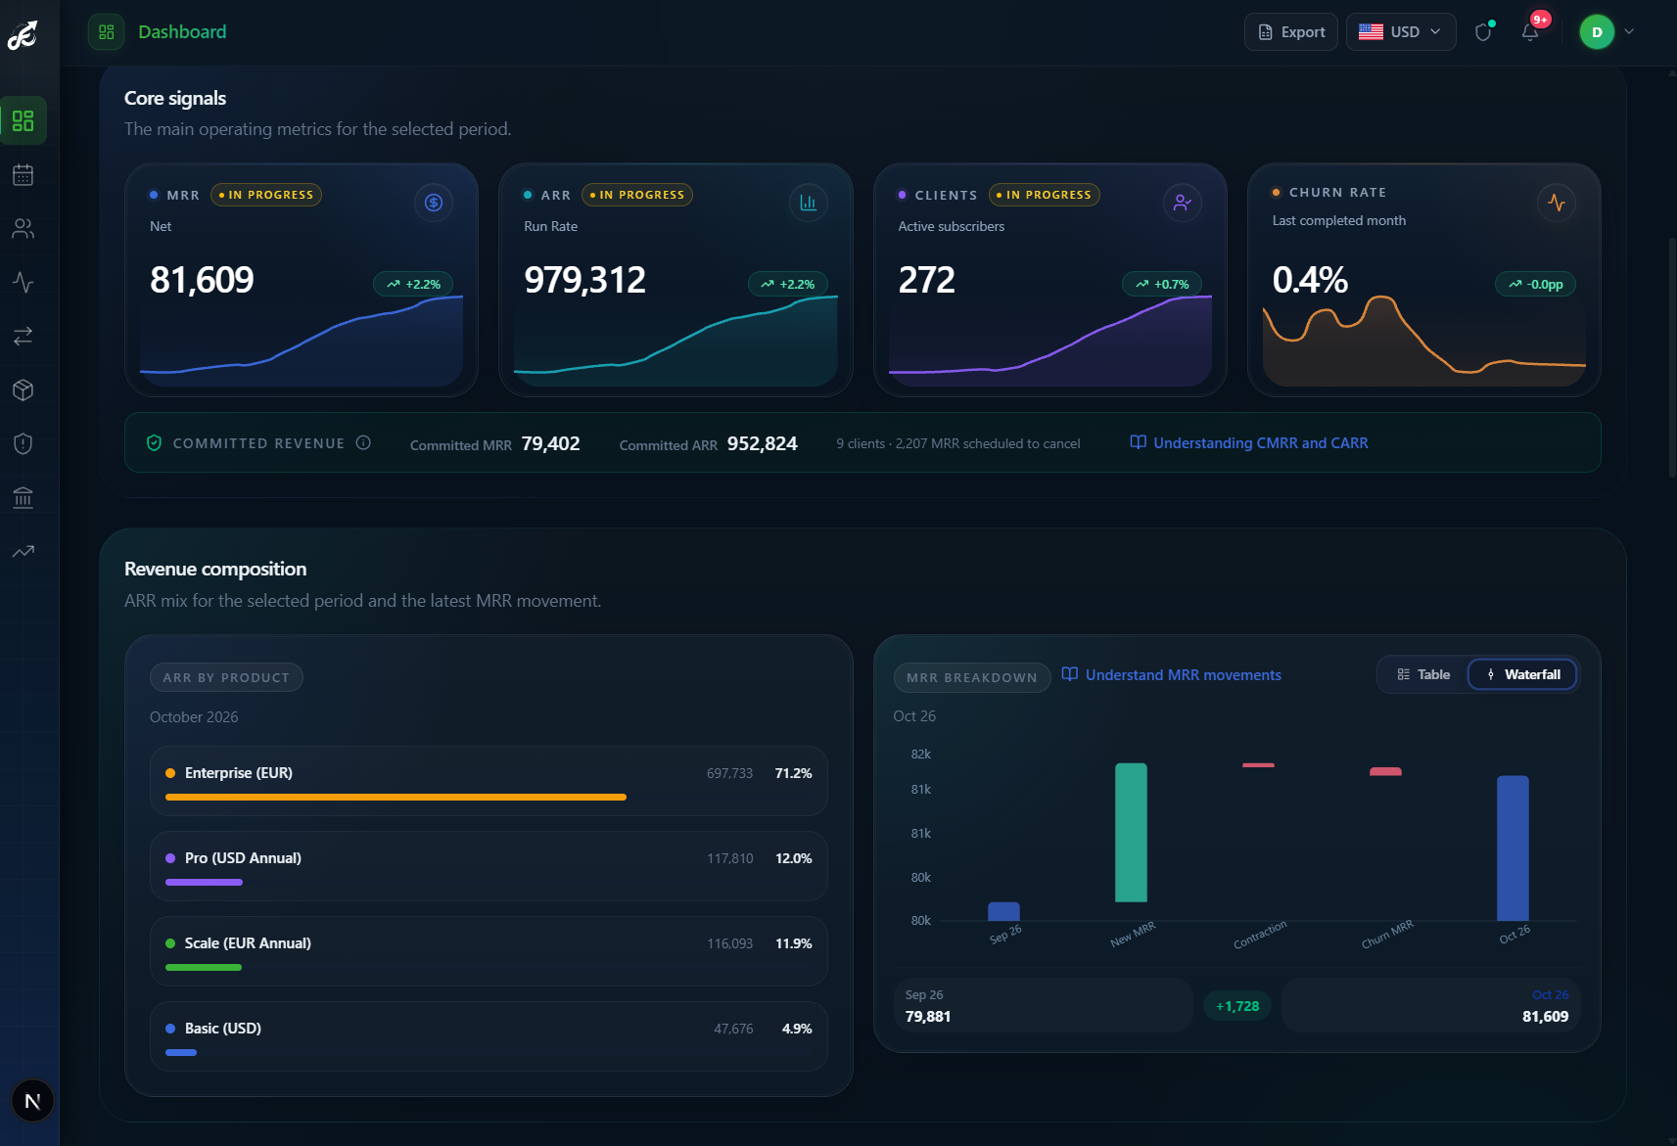The image size is (1677, 1146).
Task: Click the 9 clients scheduled to cancel text
Action: click(958, 443)
